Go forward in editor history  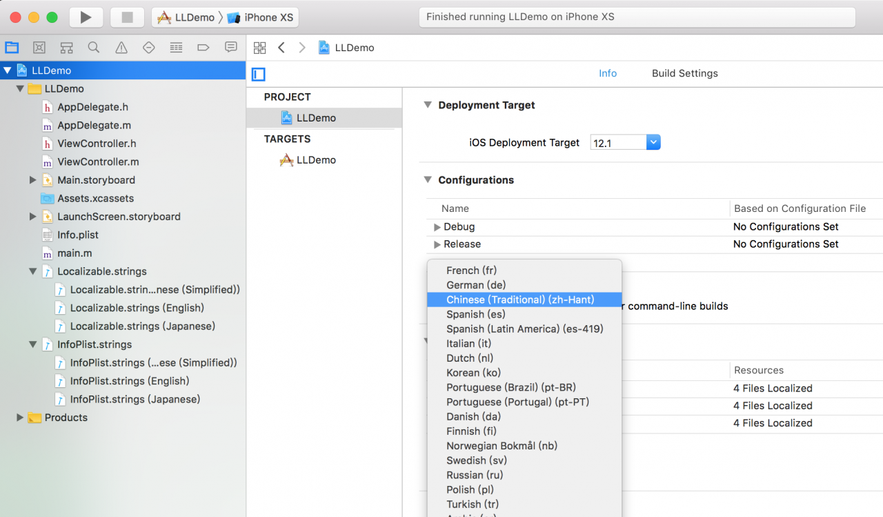coord(301,48)
